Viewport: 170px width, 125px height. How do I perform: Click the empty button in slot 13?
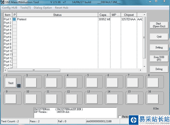[92, 99]
